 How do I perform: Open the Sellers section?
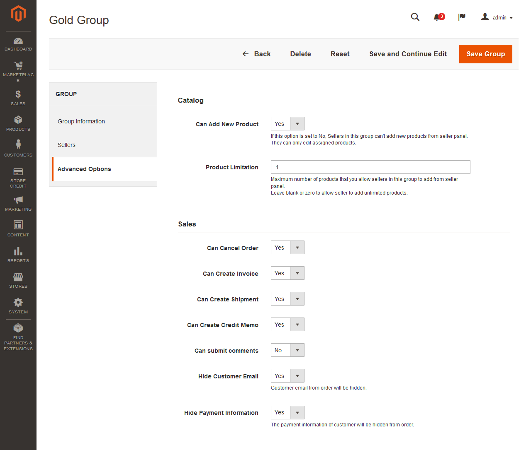(x=66, y=145)
